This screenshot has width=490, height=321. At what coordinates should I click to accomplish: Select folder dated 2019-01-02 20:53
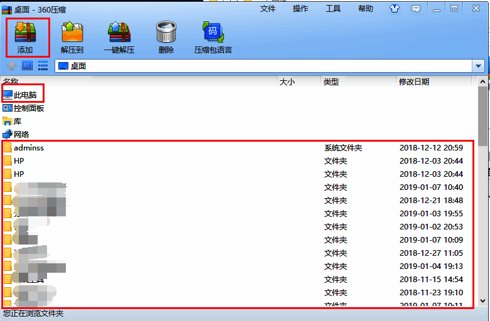(x=239, y=227)
